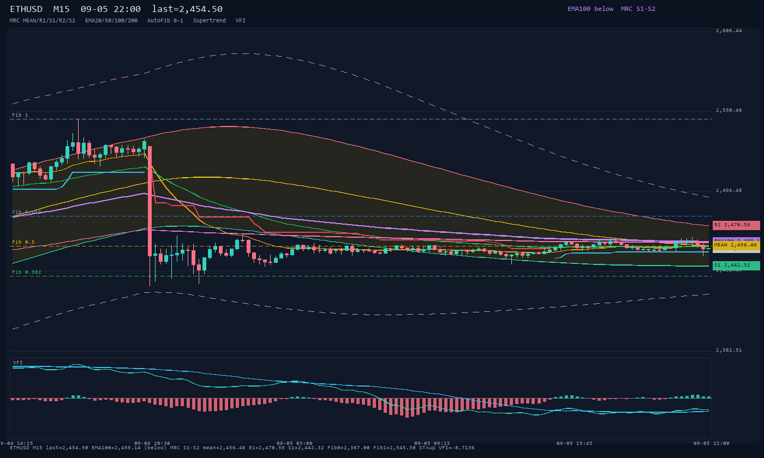The height and width of the screenshot is (458, 764).
Task: Click the purple MRC S1-S2 status text
Action: [638, 9]
